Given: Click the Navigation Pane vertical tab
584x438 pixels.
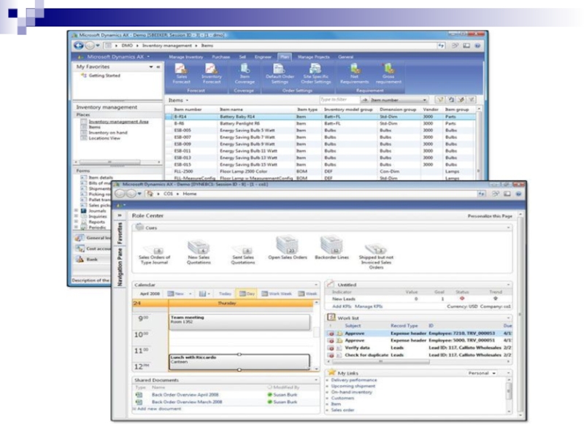Looking at the screenshot, I should coord(120,267).
